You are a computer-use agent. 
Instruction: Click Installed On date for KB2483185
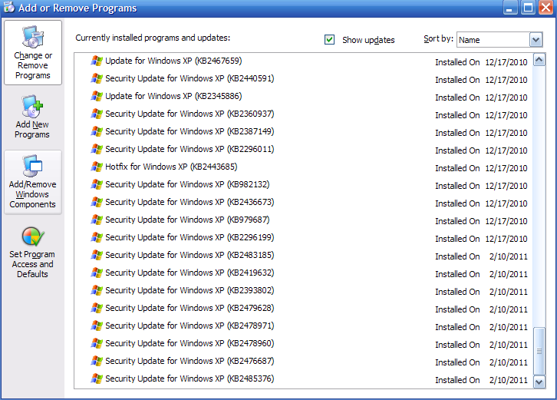coord(509,256)
